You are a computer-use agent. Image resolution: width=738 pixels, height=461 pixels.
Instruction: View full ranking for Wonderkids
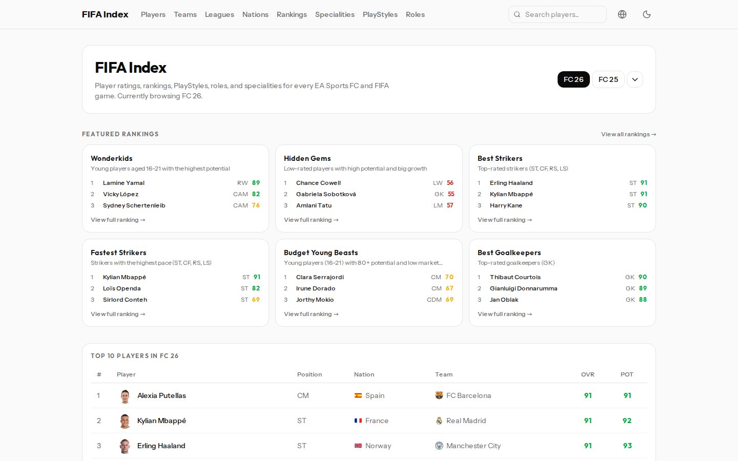118,220
